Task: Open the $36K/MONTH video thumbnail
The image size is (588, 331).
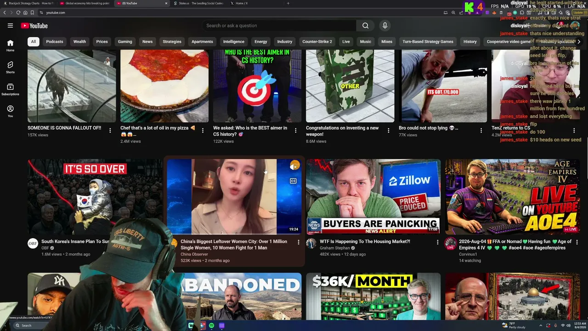Action: click(373, 297)
